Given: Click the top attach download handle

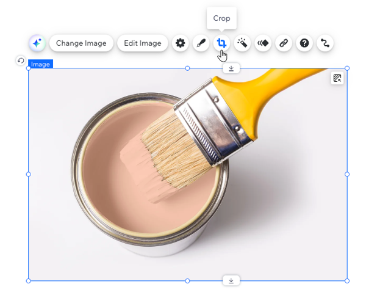Looking at the screenshot, I should point(231,68).
